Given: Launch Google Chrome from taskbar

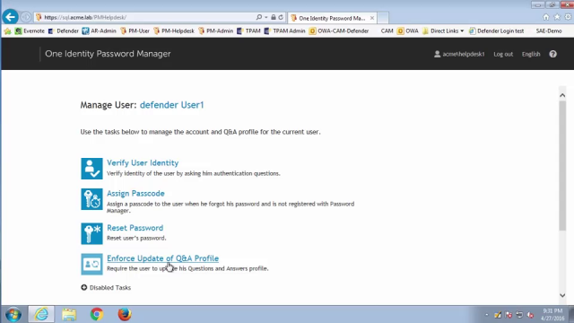Looking at the screenshot, I should [97, 314].
